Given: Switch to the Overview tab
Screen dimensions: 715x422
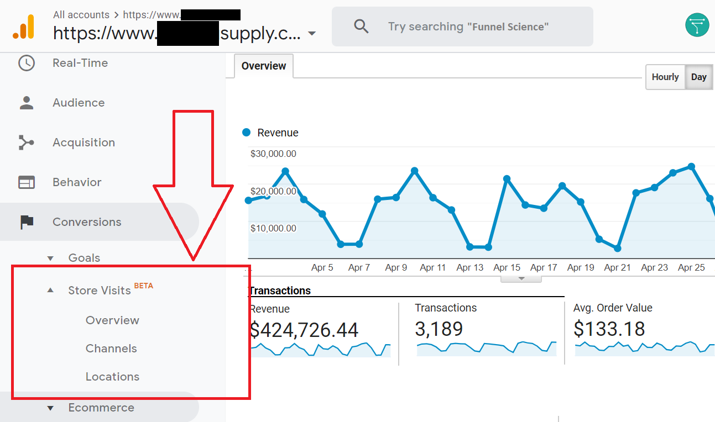Looking at the screenshot, I should (264, 66).
